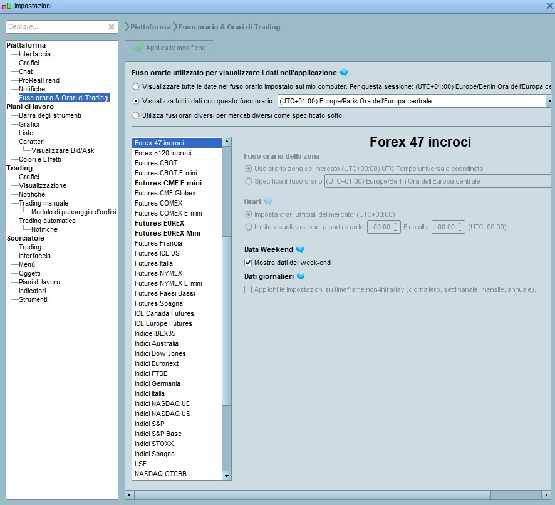Open Grafici under Piattaforma
Viewport: 555px width, 505px height.
tap(29, 63)
